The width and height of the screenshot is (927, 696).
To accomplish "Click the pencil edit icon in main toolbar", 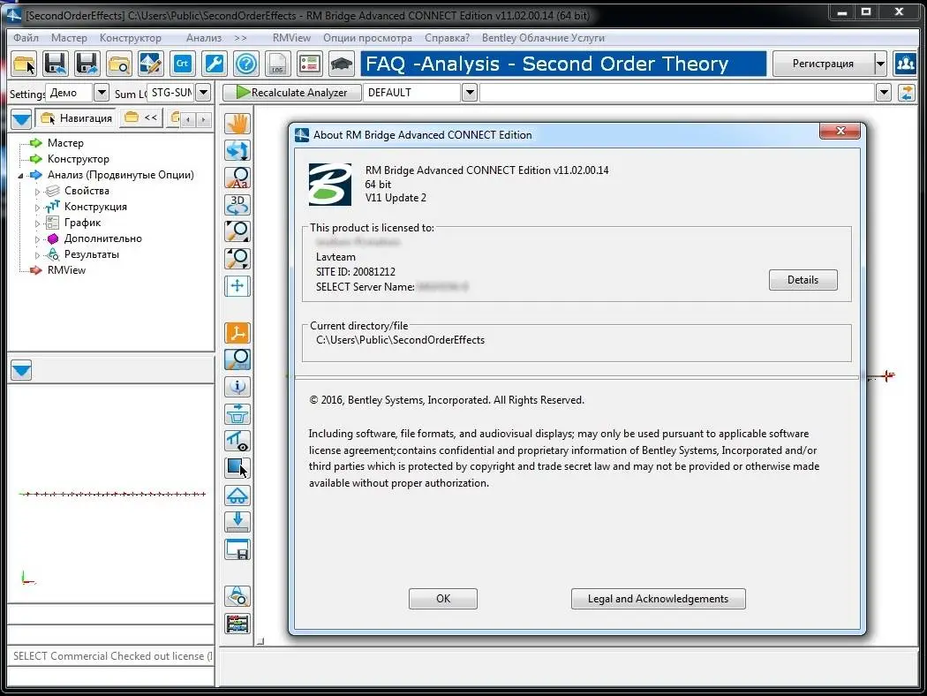I will [x=151, y=64].
